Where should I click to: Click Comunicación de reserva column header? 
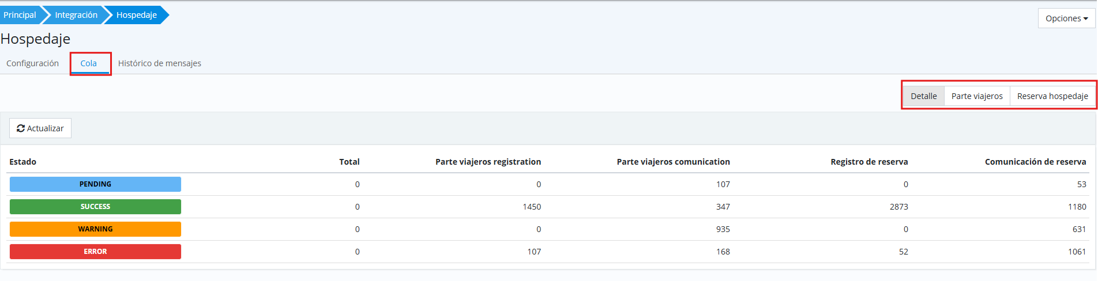pos(1035,162)
